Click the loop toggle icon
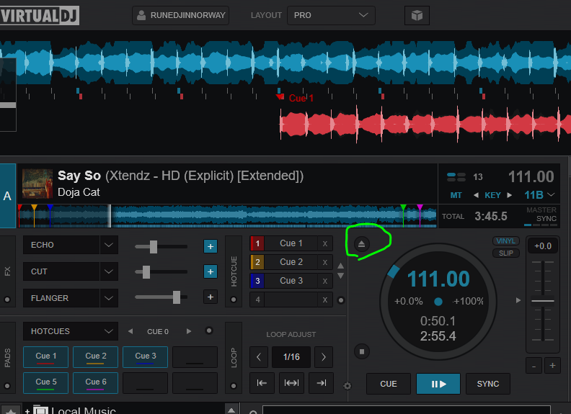 coord(291,383)
